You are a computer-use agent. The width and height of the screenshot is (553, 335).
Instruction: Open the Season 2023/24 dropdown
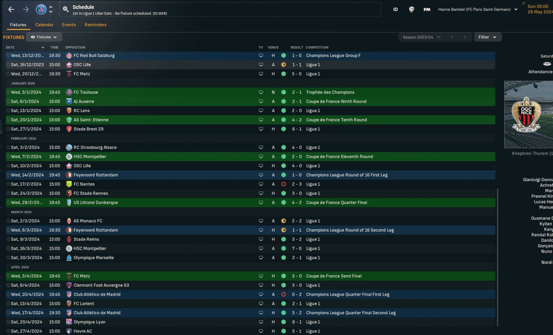[x=421, y=37]
